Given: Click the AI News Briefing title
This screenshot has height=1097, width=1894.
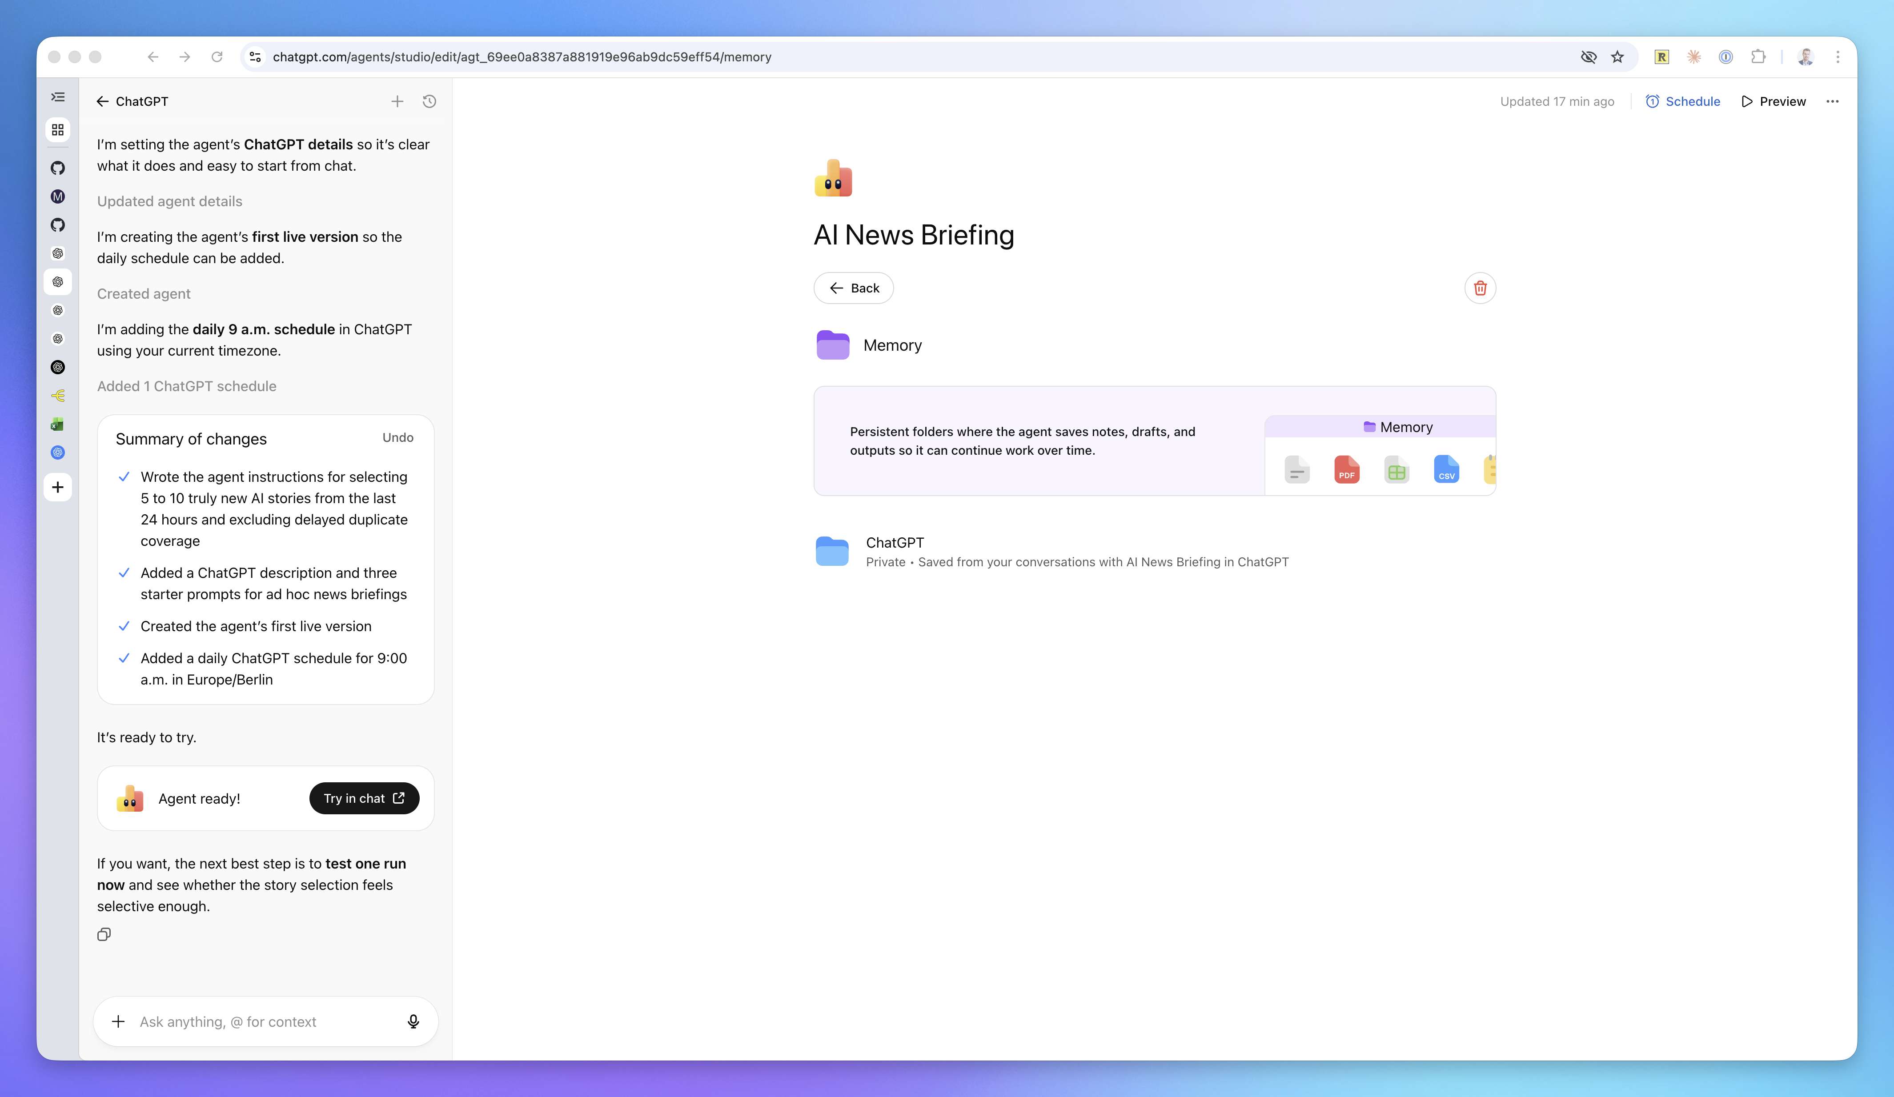Looking at the screenshot, I should [914, 235].
